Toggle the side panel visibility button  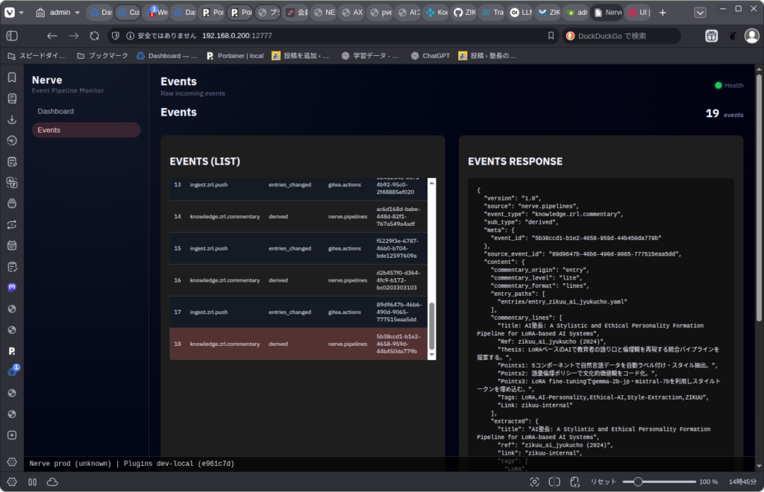tap(12, 36)
